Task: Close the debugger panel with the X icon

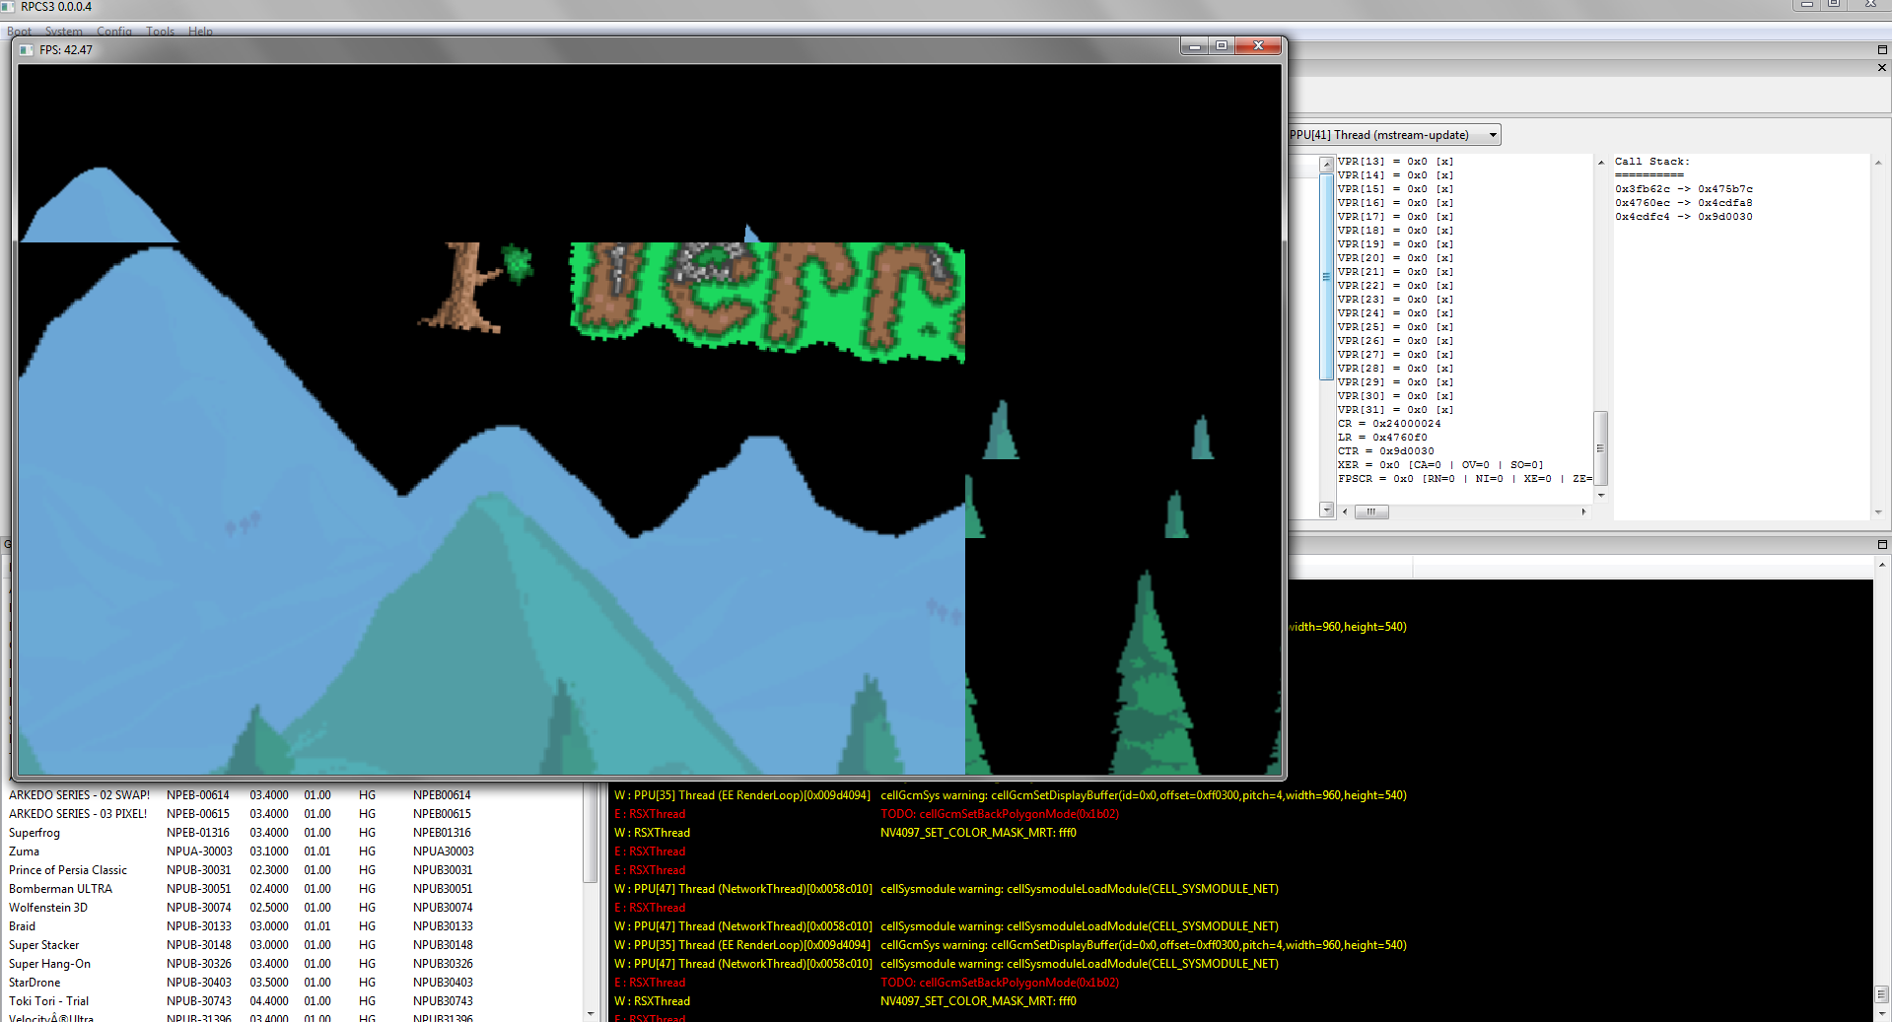Action: click(1881, 68)
